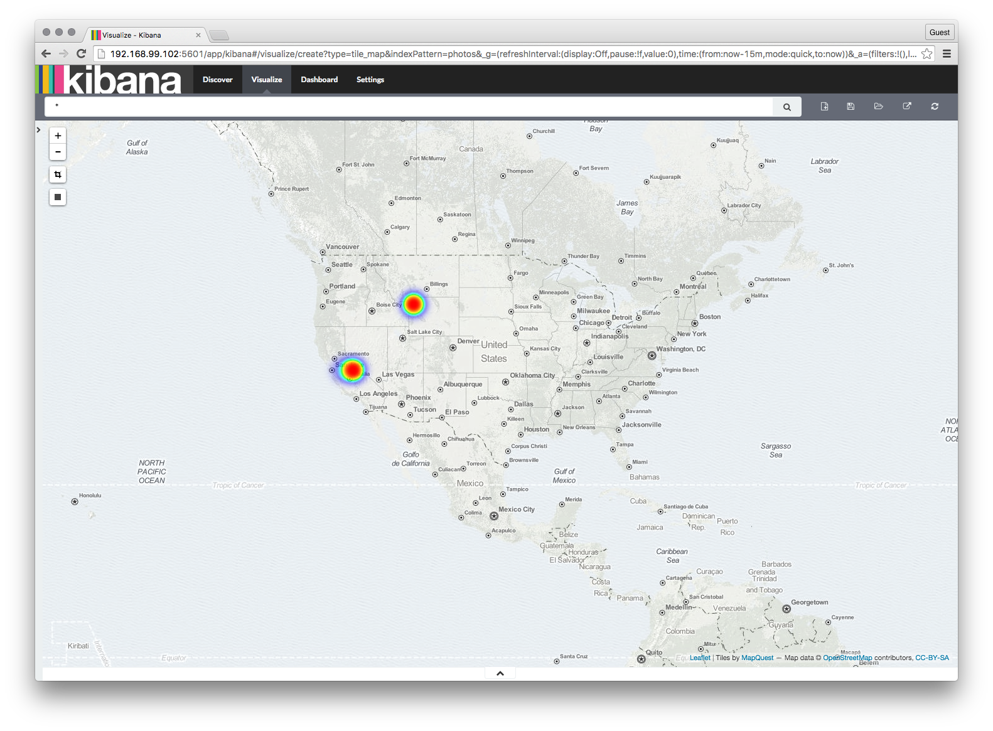This screenshot has width=993, height=731.
Task: Click the heatmap spot near Billings
Action: tap(414, 305)
